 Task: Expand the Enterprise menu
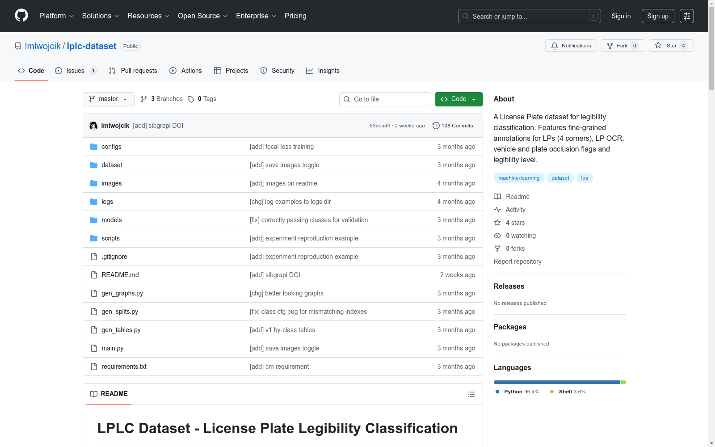(x=257, y=16)
